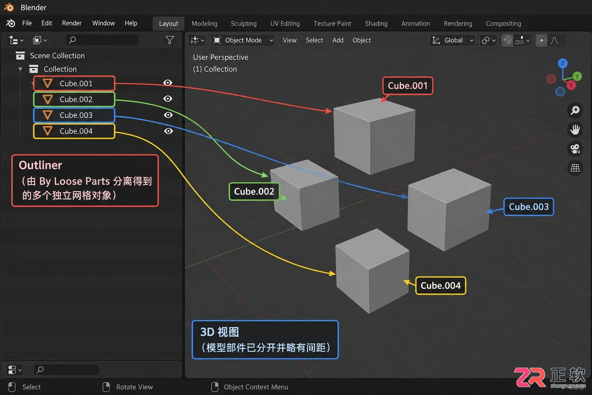592x395 pixels.
Task: Open the Global transform orientation dropdown
Action: pos(453,40)
